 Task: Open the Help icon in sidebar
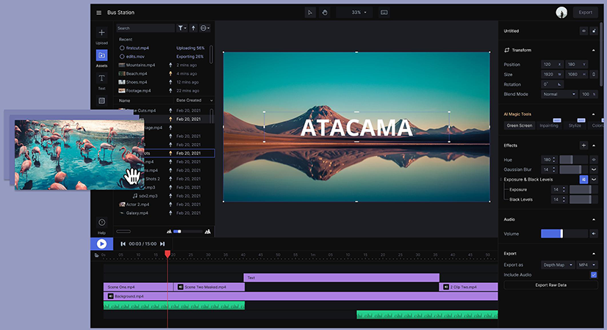tap(102, 222)
